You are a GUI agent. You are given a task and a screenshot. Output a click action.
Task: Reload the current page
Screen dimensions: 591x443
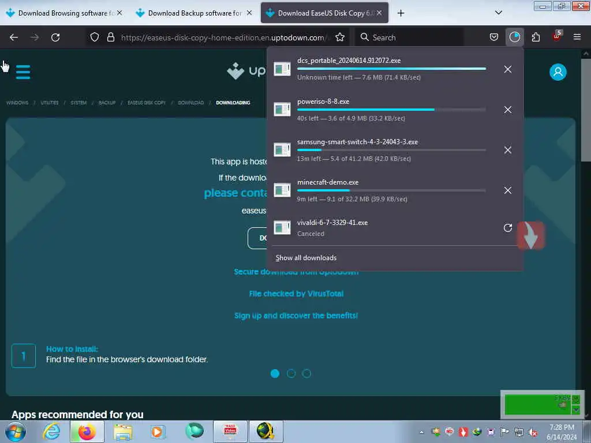tap(55, 37)
